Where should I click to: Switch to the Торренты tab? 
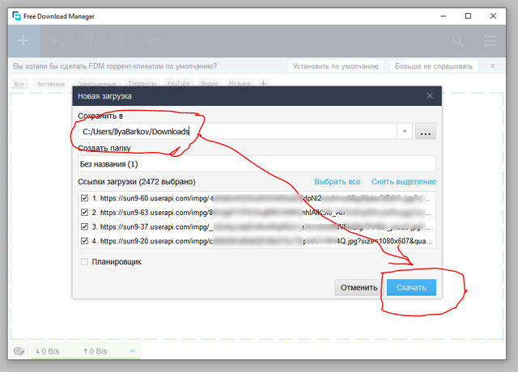pos(142,84)
